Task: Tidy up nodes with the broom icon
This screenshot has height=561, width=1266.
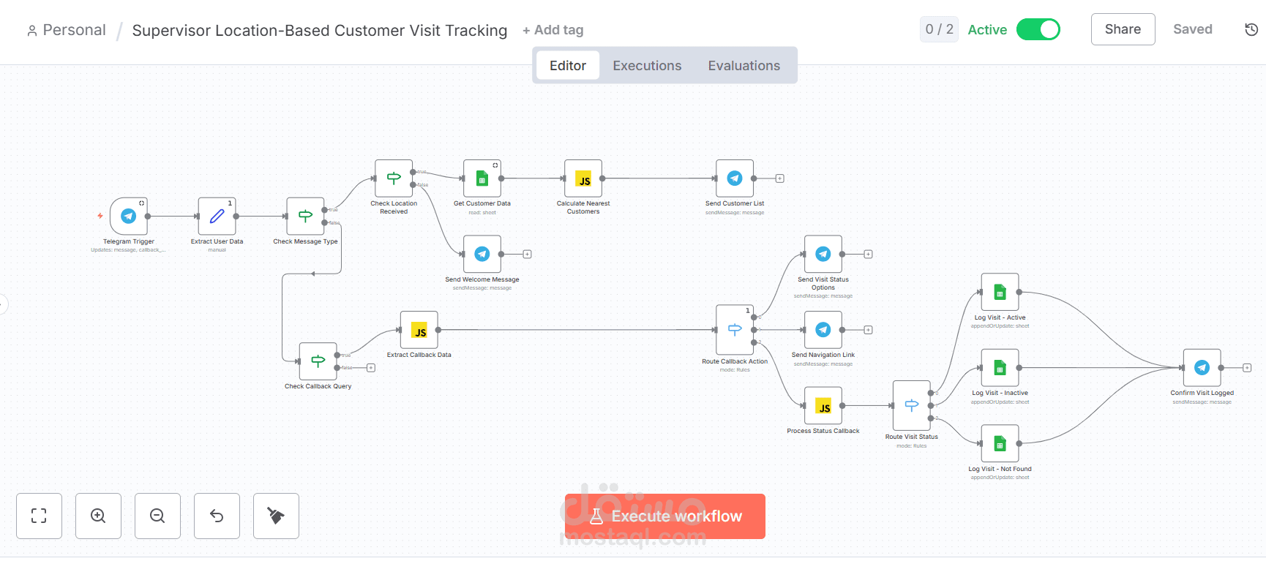Action: [x=276, y=516]
